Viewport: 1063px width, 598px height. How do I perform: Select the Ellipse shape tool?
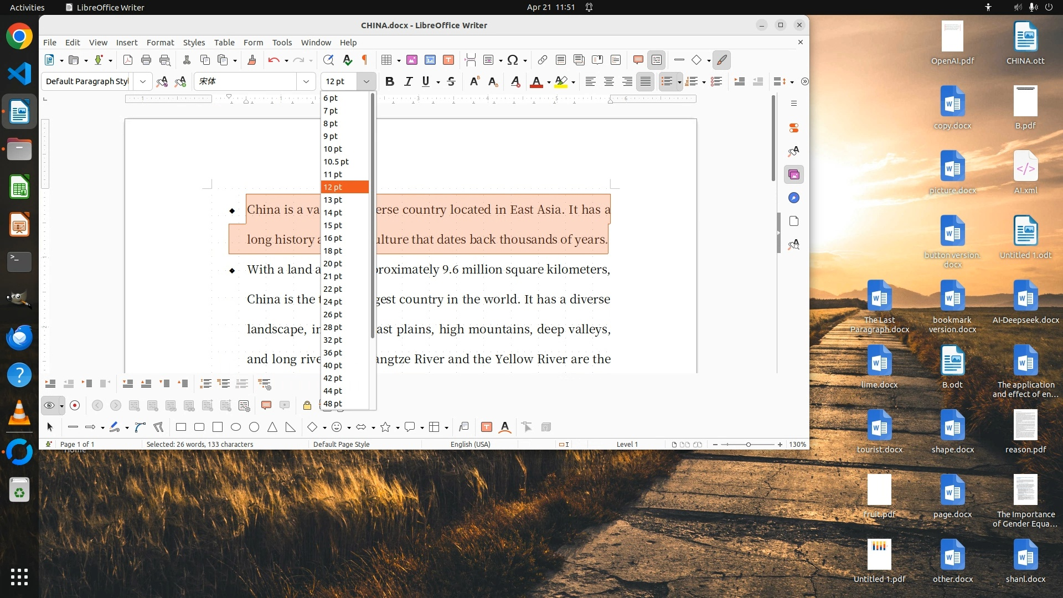coord(236,427)
